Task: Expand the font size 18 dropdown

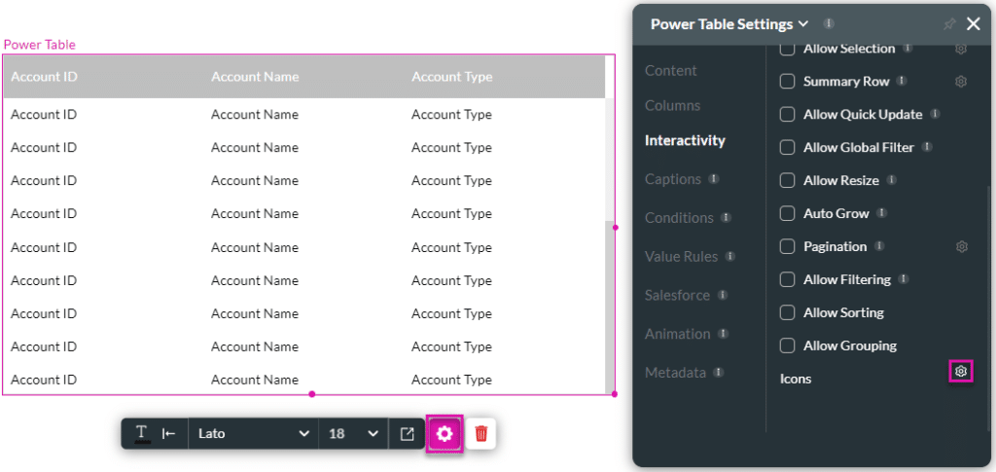Action: coord(352,434)
